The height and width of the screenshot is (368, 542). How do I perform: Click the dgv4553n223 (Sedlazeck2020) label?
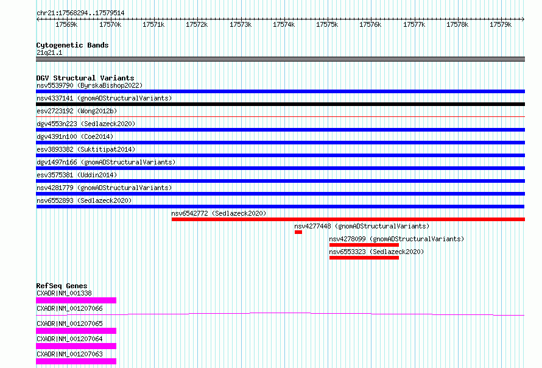click(86, 124)
